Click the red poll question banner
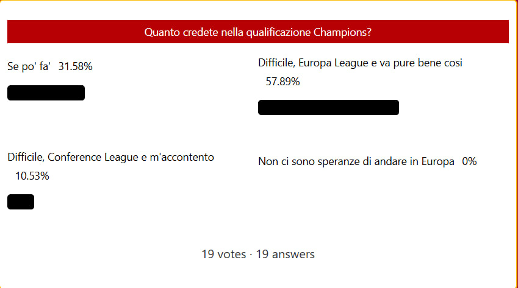 257,32
